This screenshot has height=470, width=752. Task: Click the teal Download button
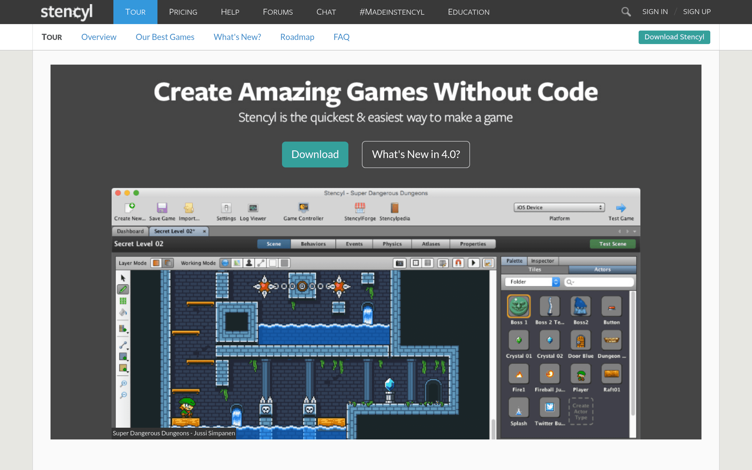[x=315, y=155]
